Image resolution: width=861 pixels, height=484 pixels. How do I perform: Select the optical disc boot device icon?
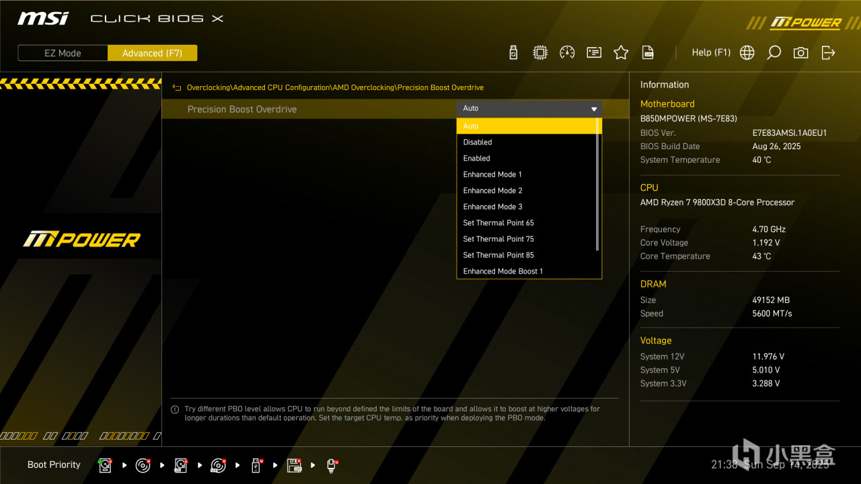tap(143, 465)
